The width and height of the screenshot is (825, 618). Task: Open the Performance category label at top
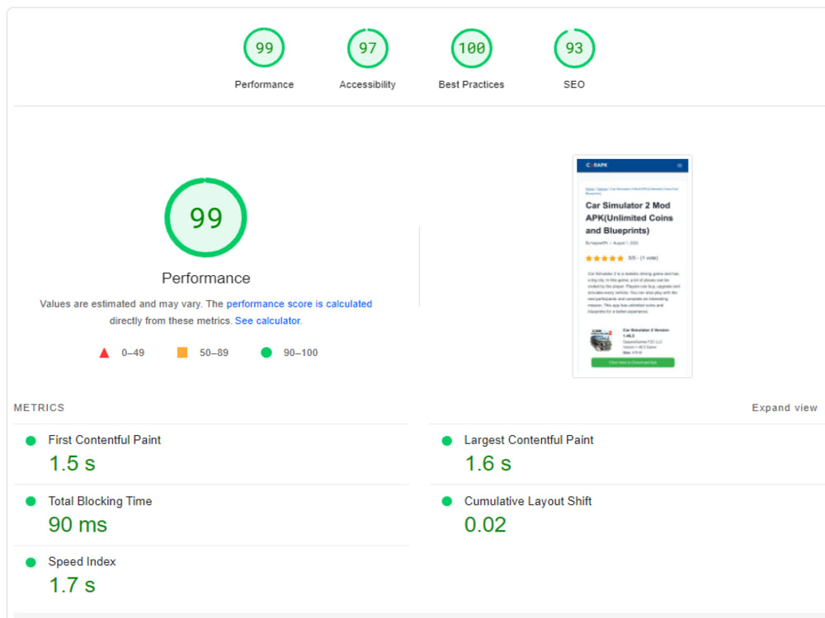coord(264,85)
